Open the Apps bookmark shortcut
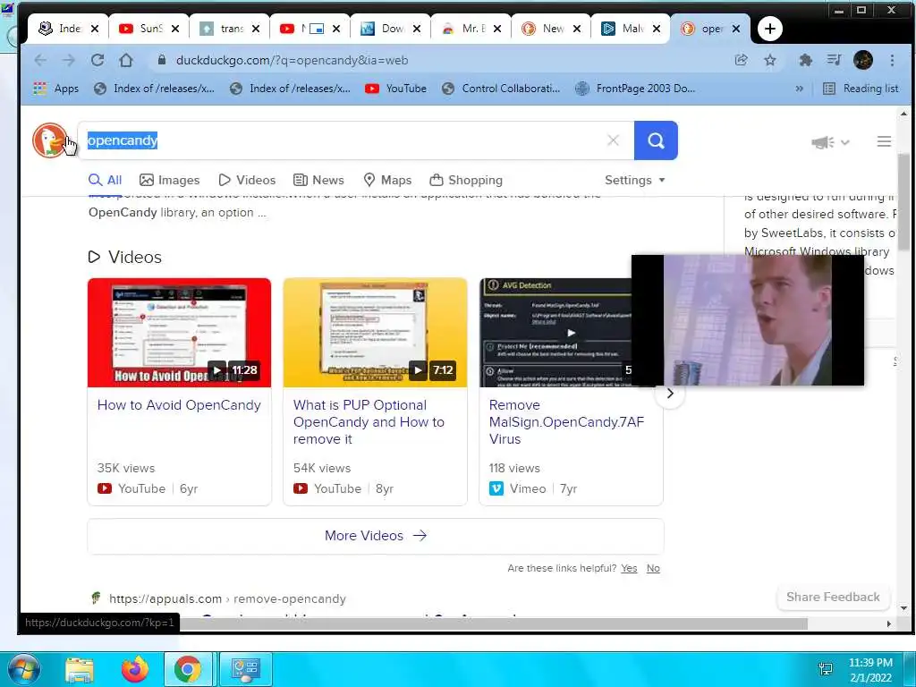Image resolution: width=916 pixels, height=687 pixels. point(56,89)
